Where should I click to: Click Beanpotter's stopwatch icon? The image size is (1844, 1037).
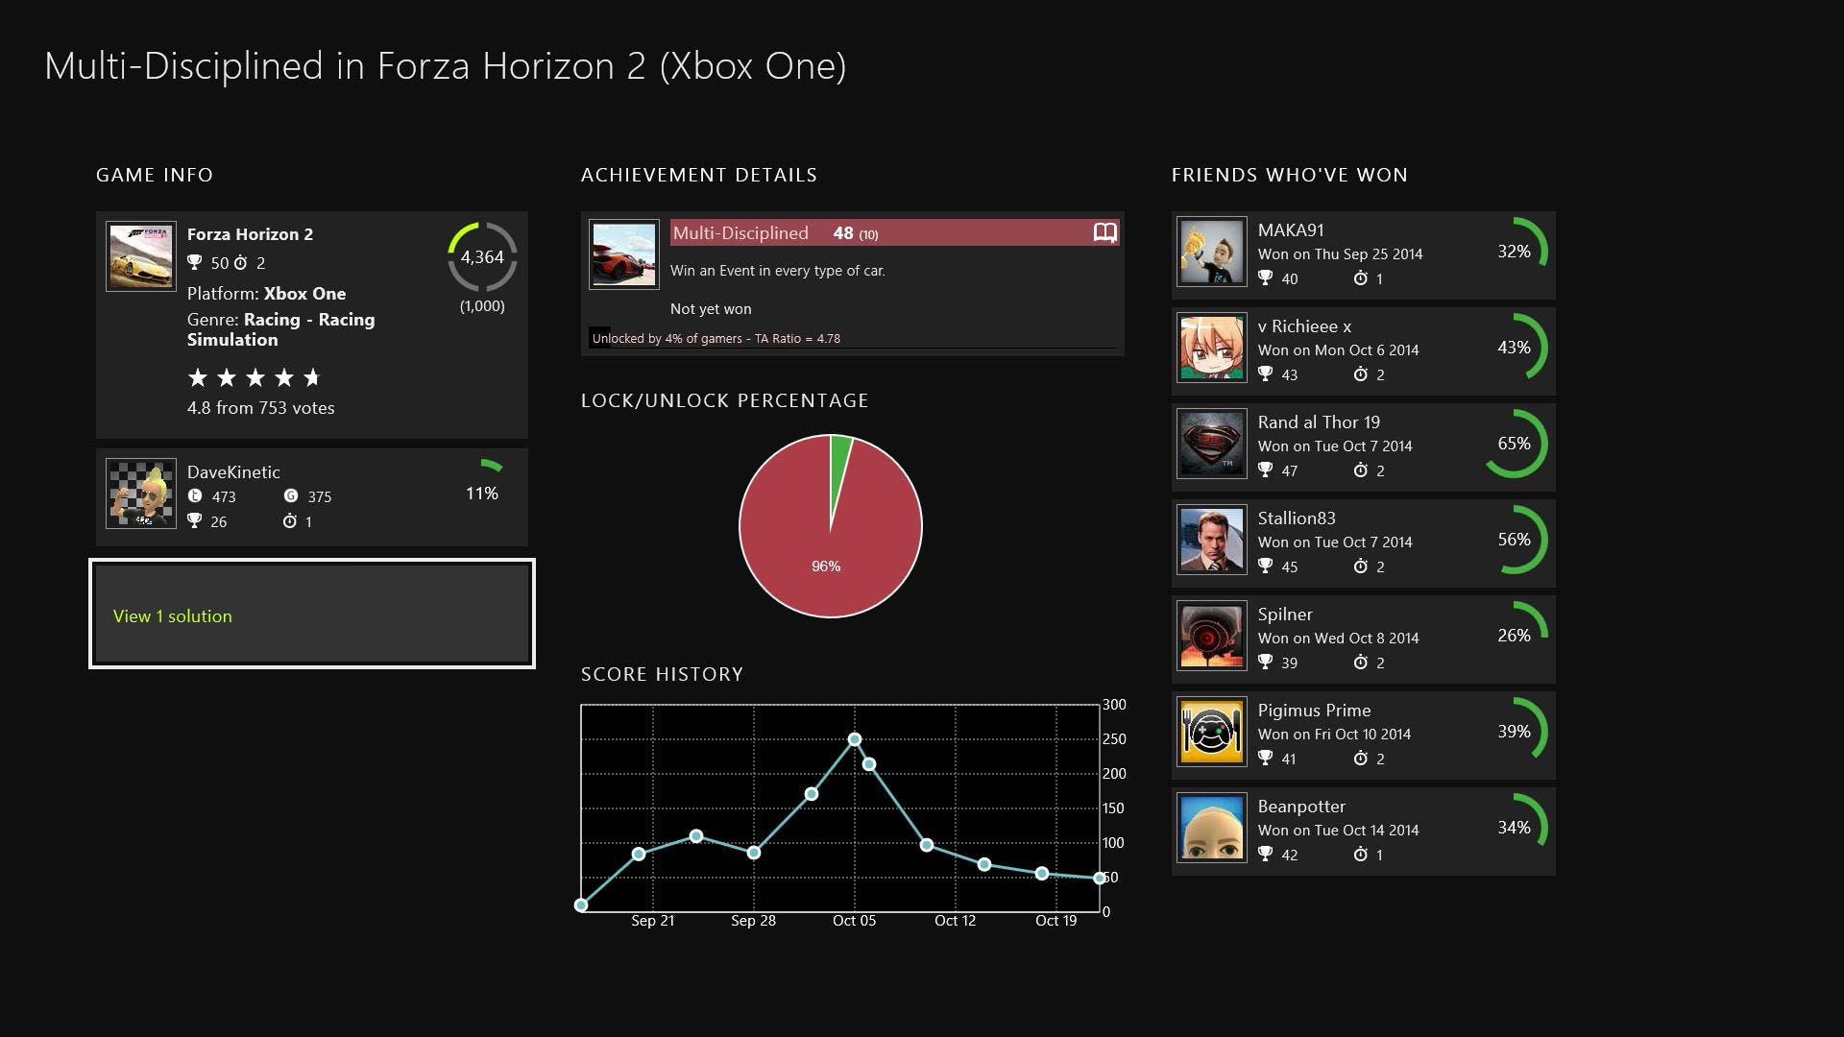[x=1361, y=854]
